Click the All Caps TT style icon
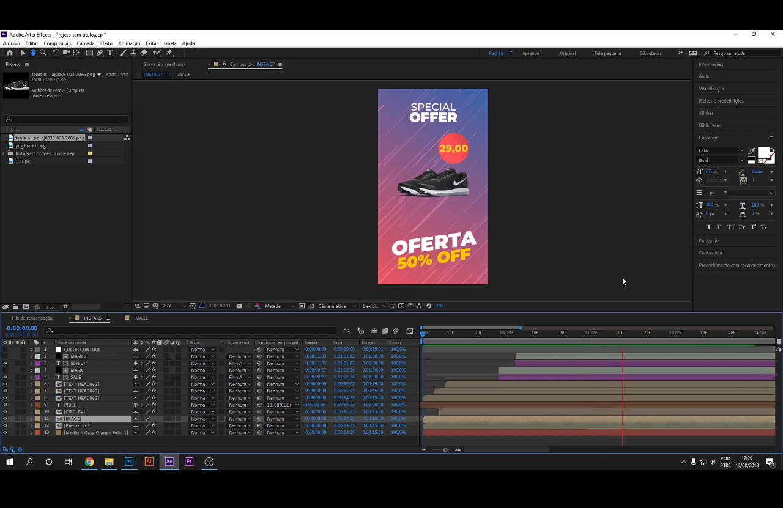The image size is (783, 508). point(730,227)
